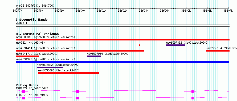Click the 38606k ruler tick label
Image resolution: width=237 pixels, height=101 pixels.
point(207,11)
